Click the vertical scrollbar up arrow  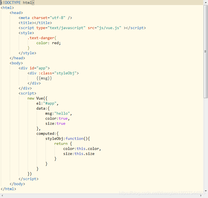(x=205, y=3)
